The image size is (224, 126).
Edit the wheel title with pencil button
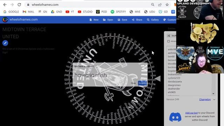tap(5, 43)
